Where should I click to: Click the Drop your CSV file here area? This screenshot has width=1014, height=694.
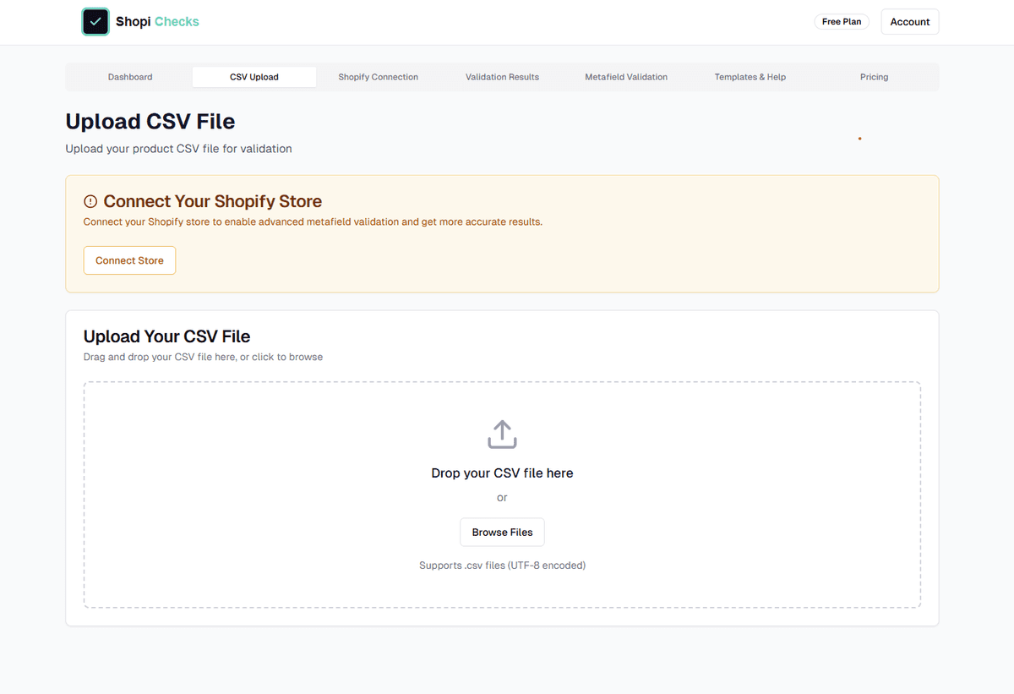tap(502, 473)
